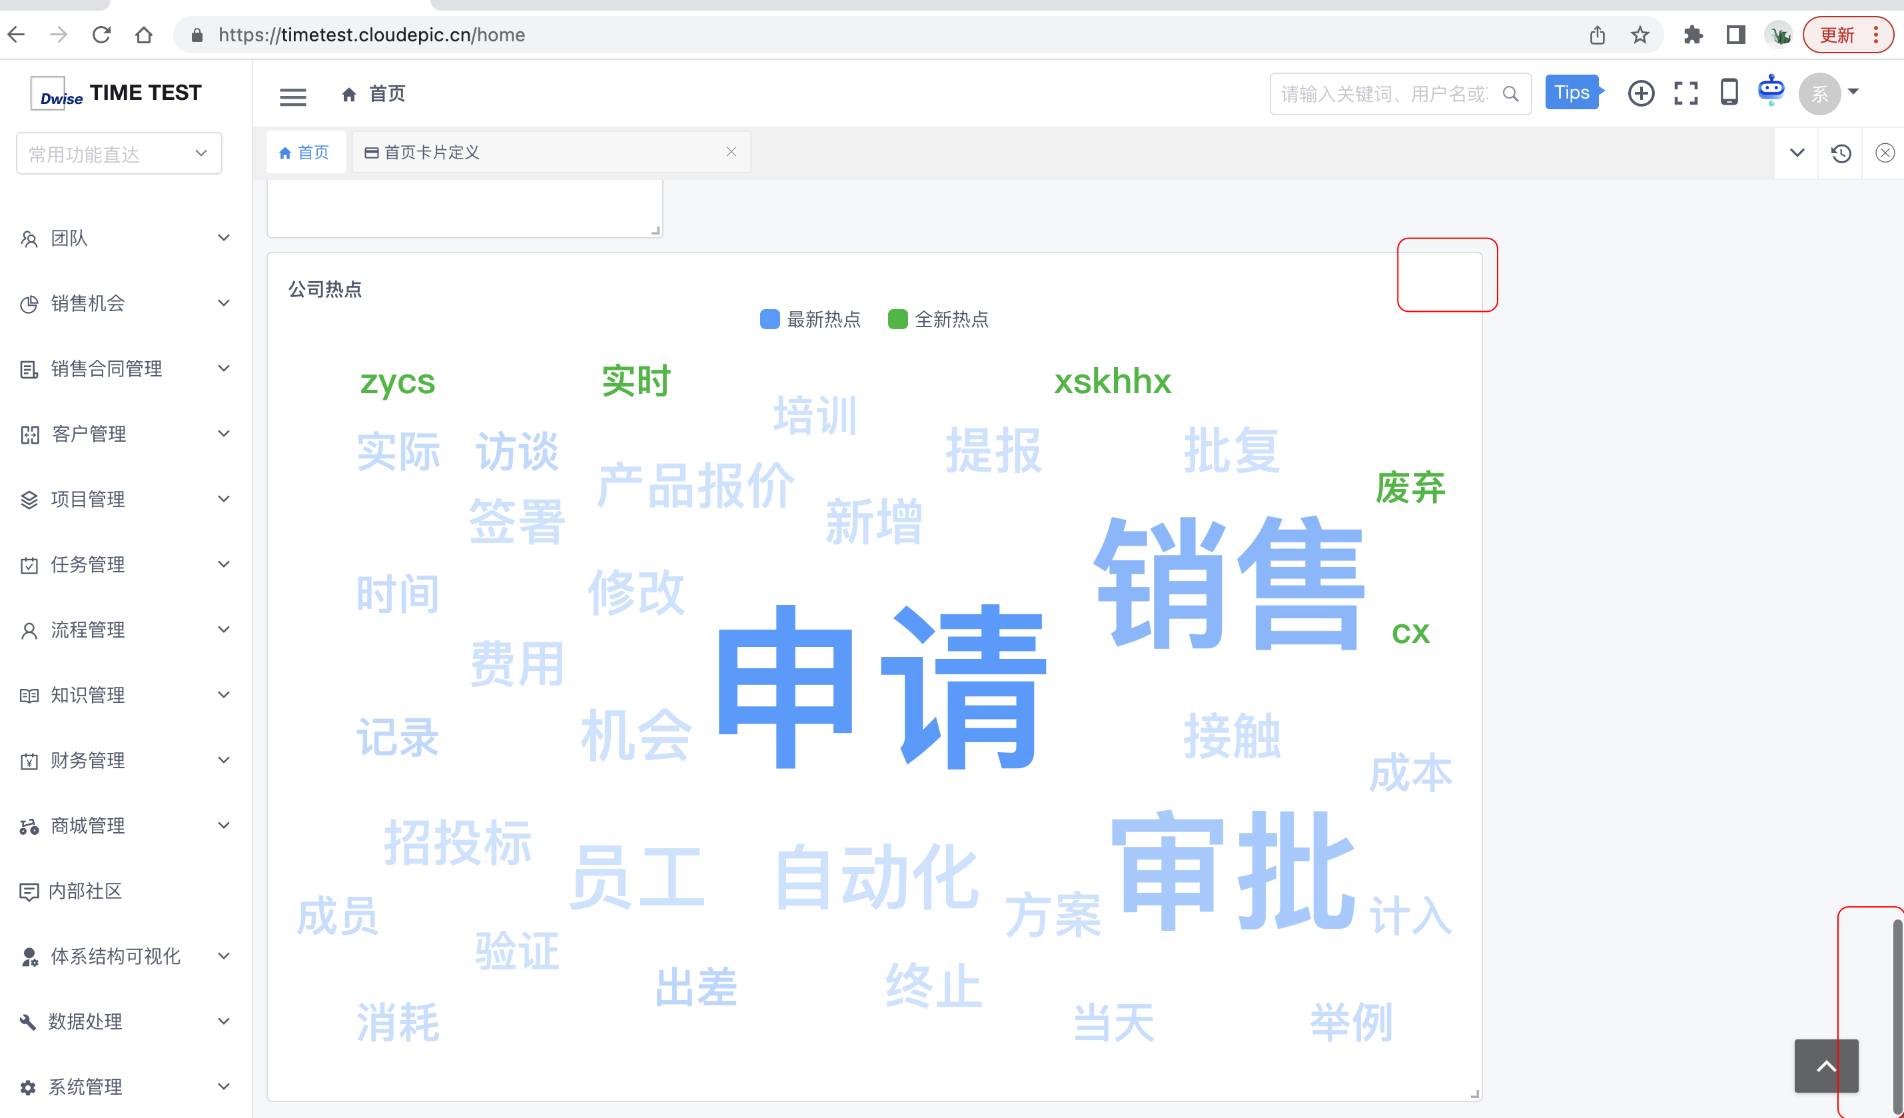Viewport: 1904px width, 1118px height.
Task: Close the 首页卡片定义 tab
Action: (731, 152)
